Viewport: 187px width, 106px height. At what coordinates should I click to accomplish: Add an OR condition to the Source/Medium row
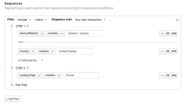pos(168,34)
